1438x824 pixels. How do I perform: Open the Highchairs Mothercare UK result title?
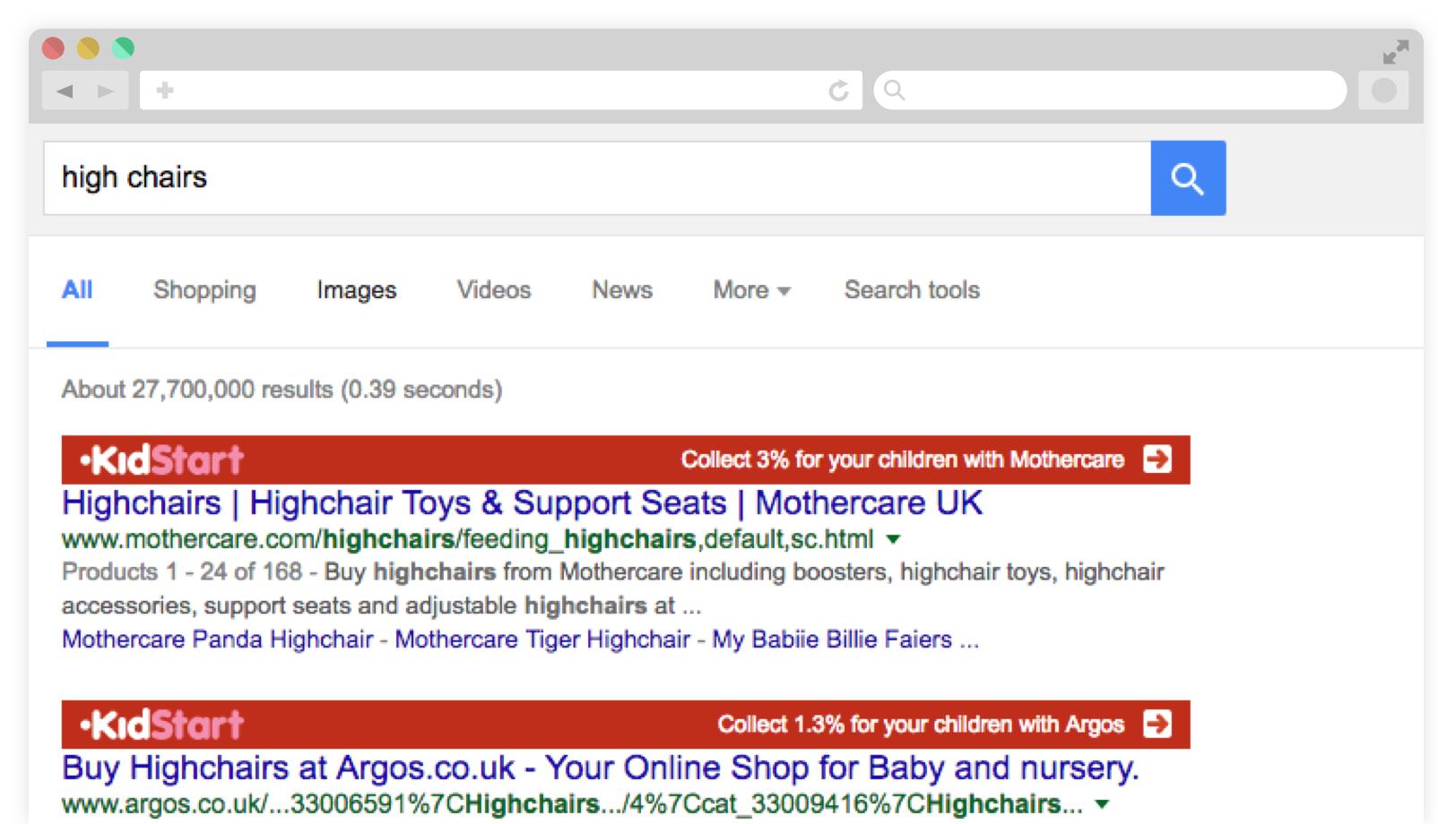click(522, 503)
